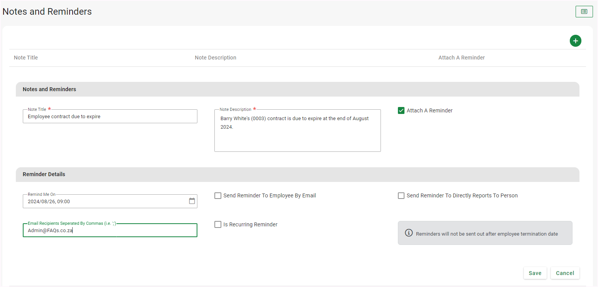Tick Send Reminder To Directly Reports To Person
The image size is (598, 287).
(x=401, y=195)
